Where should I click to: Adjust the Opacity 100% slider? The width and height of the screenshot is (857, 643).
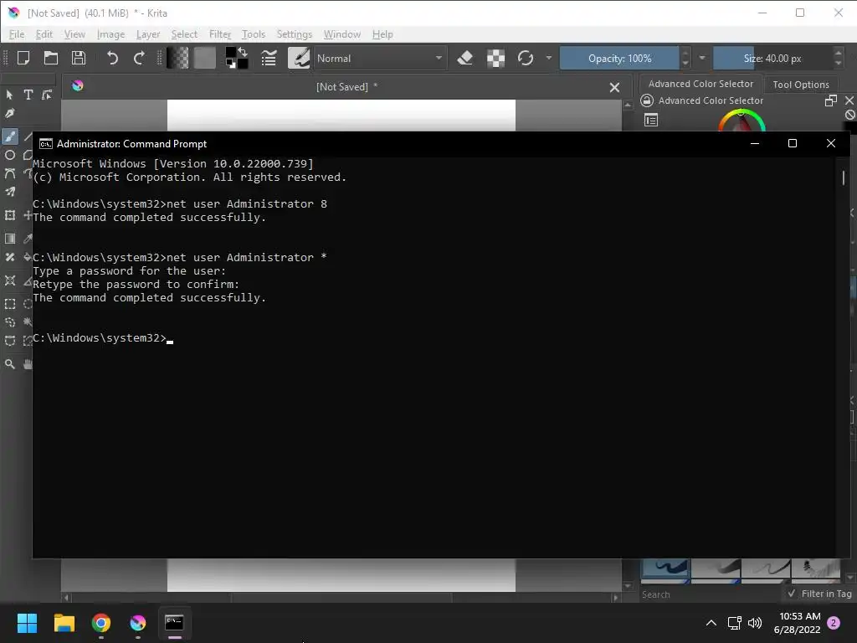[x=619, y=58]
